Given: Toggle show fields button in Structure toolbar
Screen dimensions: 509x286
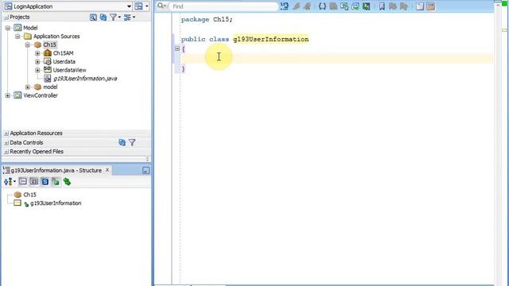Looking at the screenshot, I should [x=33, y=182].
